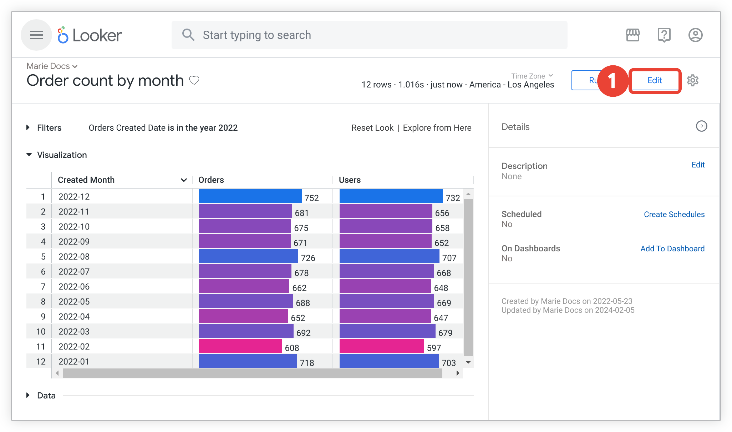Click the settings gear icon
This screenshot has width=732, height=432.
tap(693, 80)
